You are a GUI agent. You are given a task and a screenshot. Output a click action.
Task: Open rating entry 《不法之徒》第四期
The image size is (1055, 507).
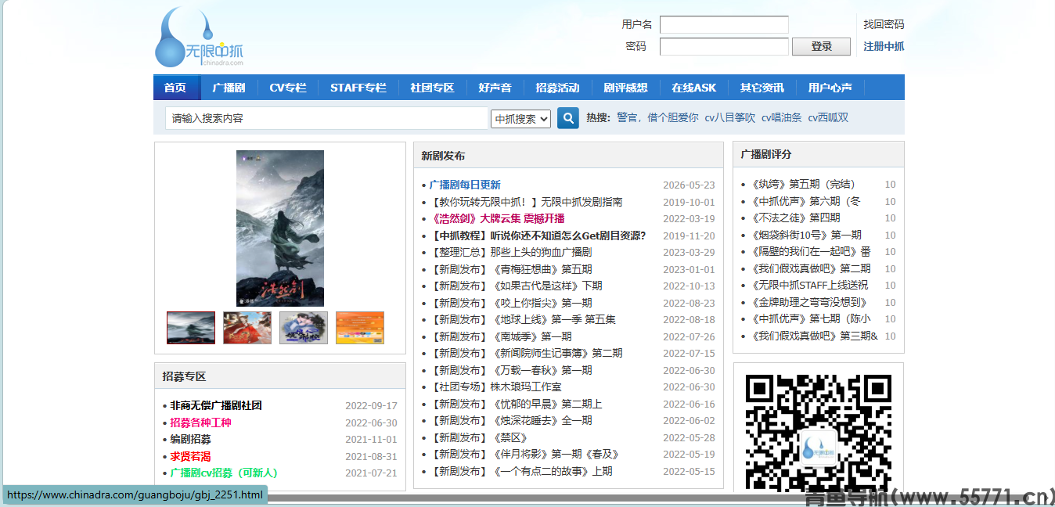794,218
